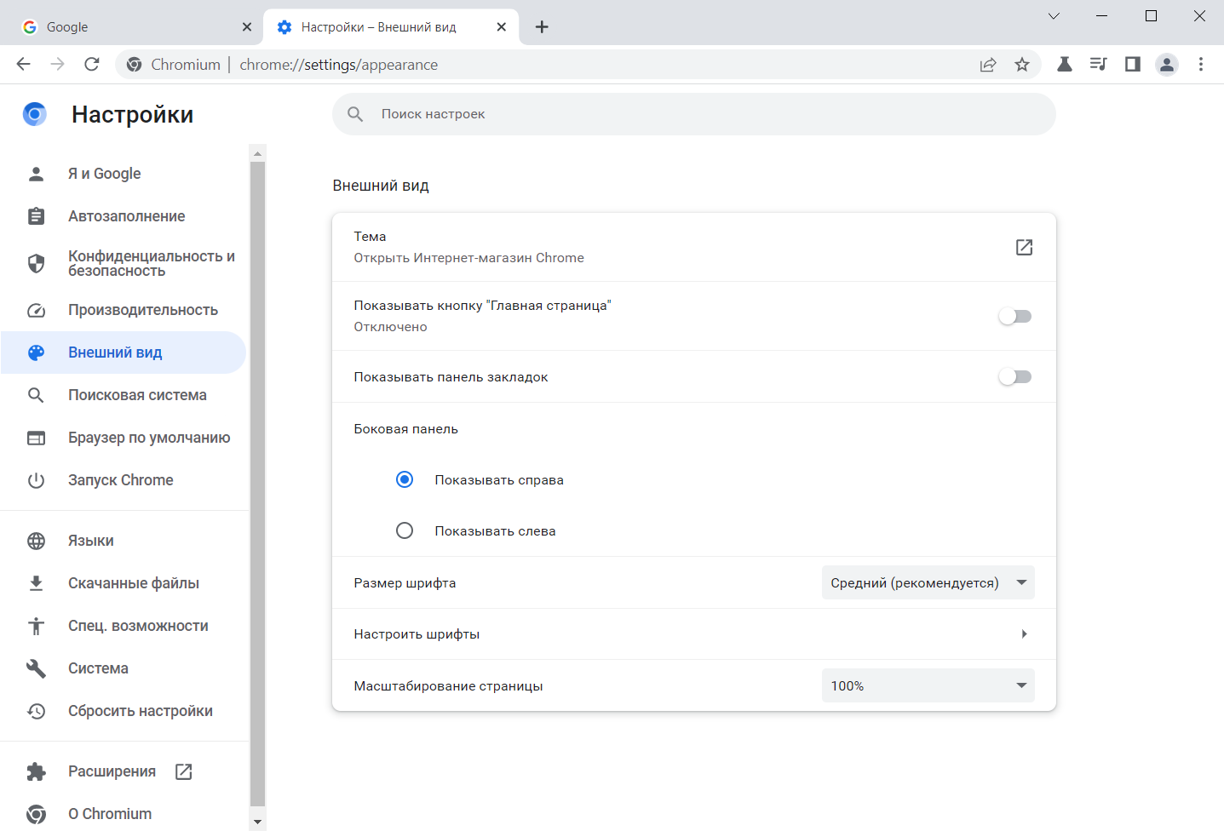
Task: Open Спец. возможности section
Action: point(124,626)
